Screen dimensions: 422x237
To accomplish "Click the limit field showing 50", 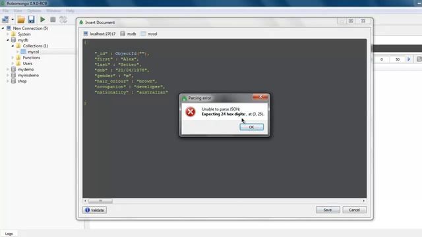I will (398, 59).
